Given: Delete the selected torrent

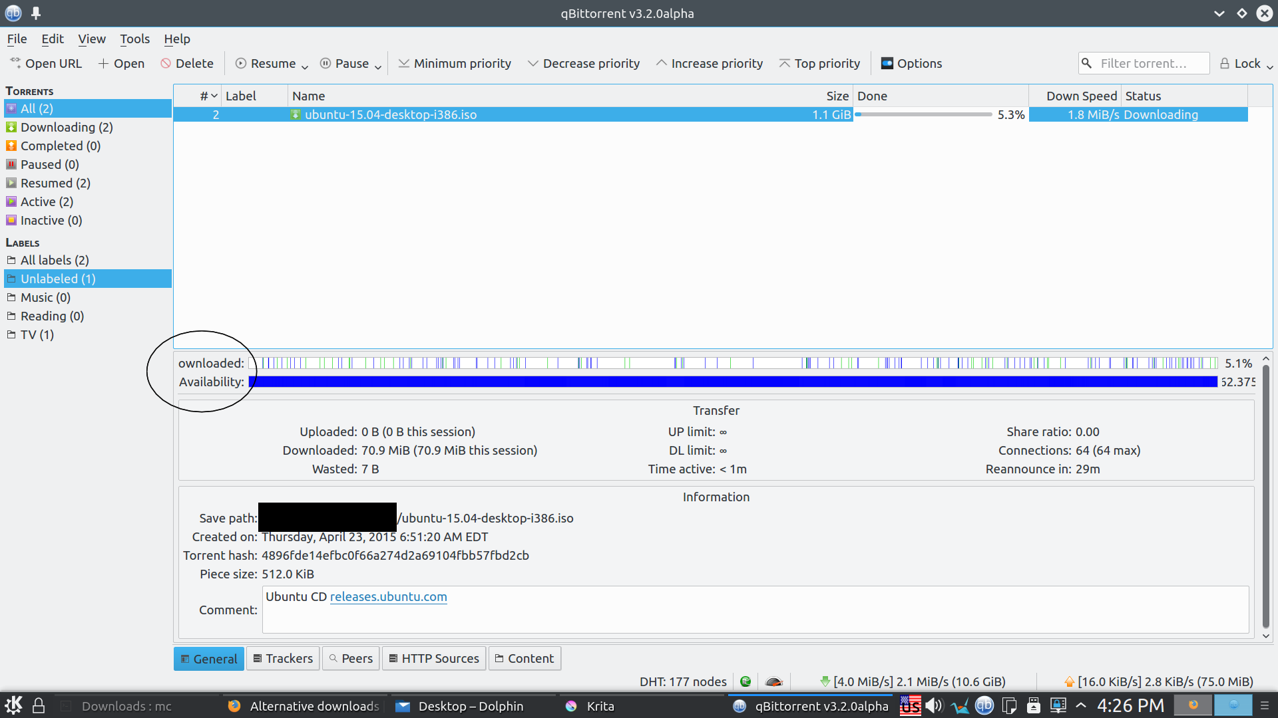Looking at the screenshot, I should (187, 63).
